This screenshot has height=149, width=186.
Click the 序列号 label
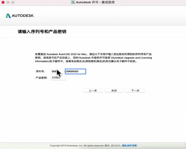coord(40,71)
